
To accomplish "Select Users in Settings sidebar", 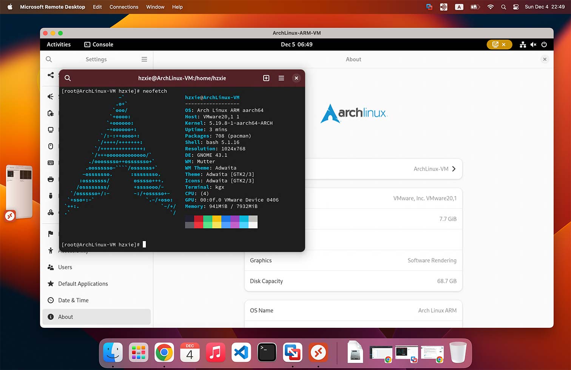I will [x=97, y=267].
